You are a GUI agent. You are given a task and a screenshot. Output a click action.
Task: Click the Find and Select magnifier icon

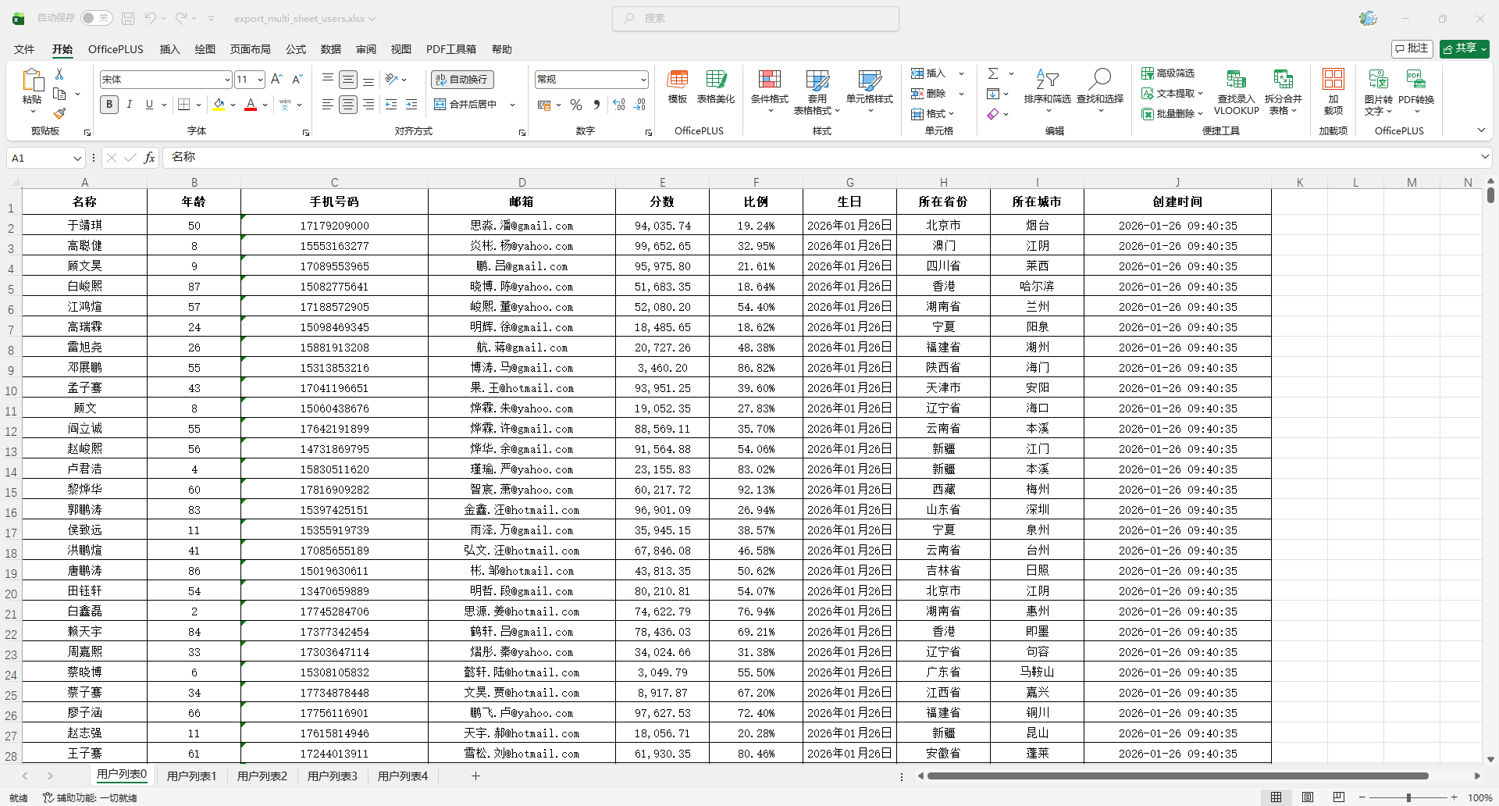point(1100,79)
